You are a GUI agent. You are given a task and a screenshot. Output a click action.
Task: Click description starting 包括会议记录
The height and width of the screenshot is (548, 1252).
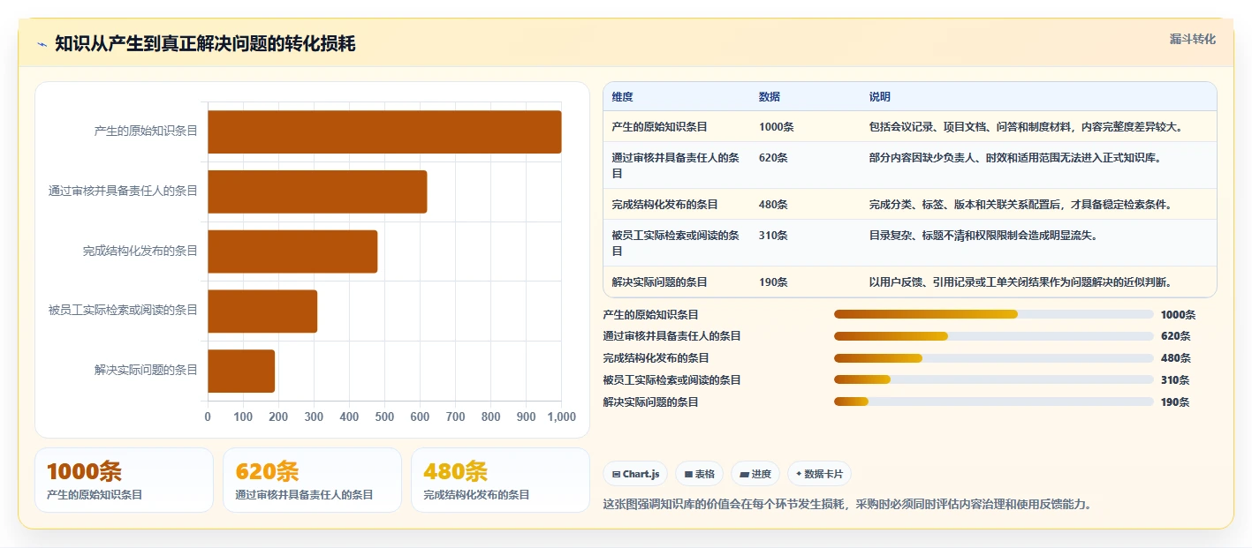tap(1025, 127)
